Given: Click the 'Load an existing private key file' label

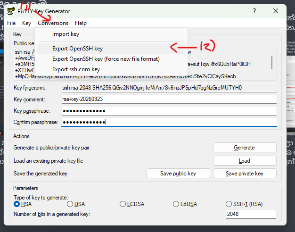Looking at the screenshot, I should 49,161.
